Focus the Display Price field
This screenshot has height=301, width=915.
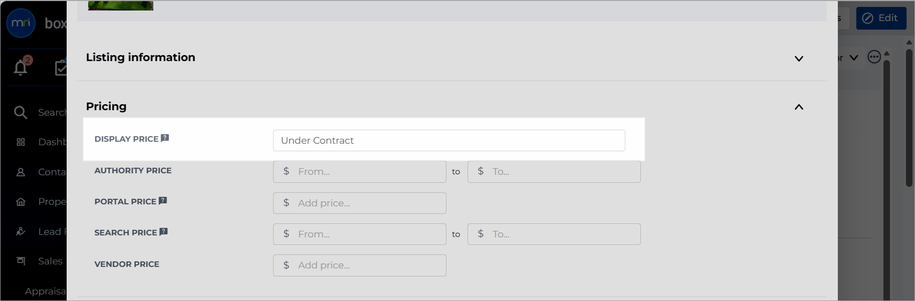click(449, 140)
